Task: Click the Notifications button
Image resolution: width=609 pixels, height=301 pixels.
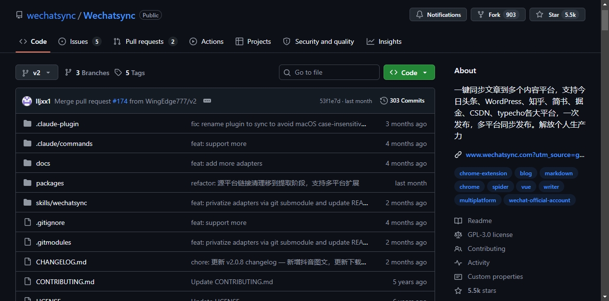Action: (438, 14)
